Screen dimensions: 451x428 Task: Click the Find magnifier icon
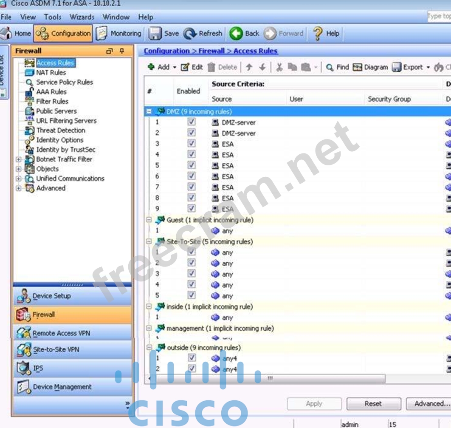[x=330, y=67]
